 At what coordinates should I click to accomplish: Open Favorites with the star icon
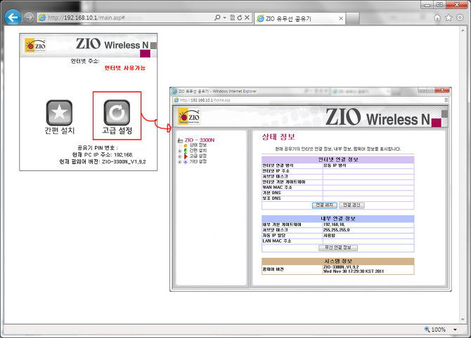(449, 18)
